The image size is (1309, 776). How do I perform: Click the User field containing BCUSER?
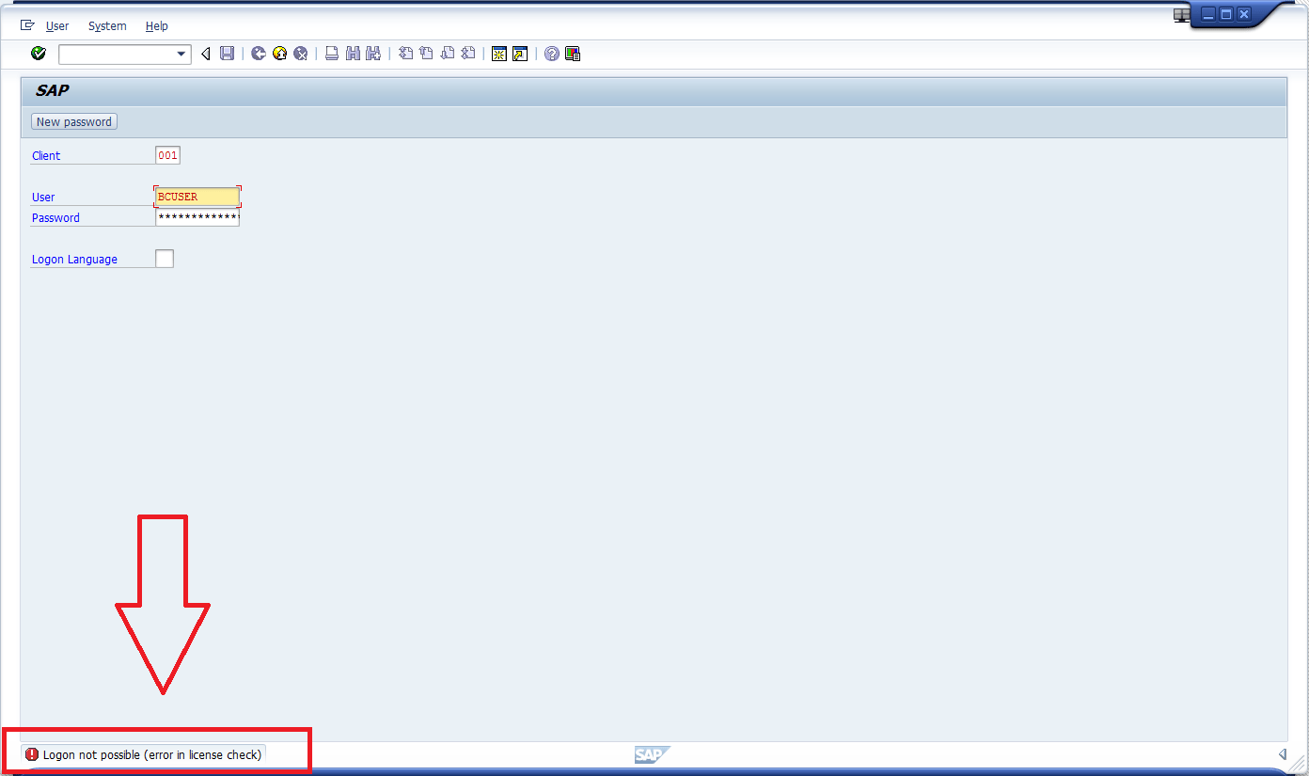[x=197, y=197]
